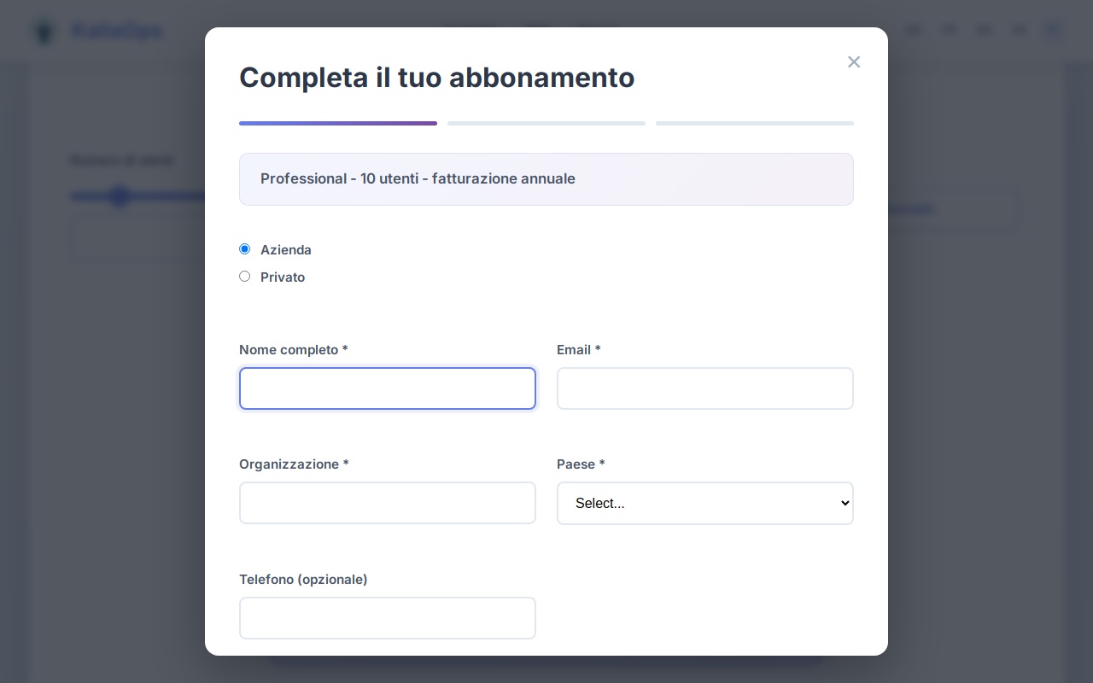Click the "Organizzazione" input field
This screenshot has height=683, width=1093.
[x=387, y=503]
